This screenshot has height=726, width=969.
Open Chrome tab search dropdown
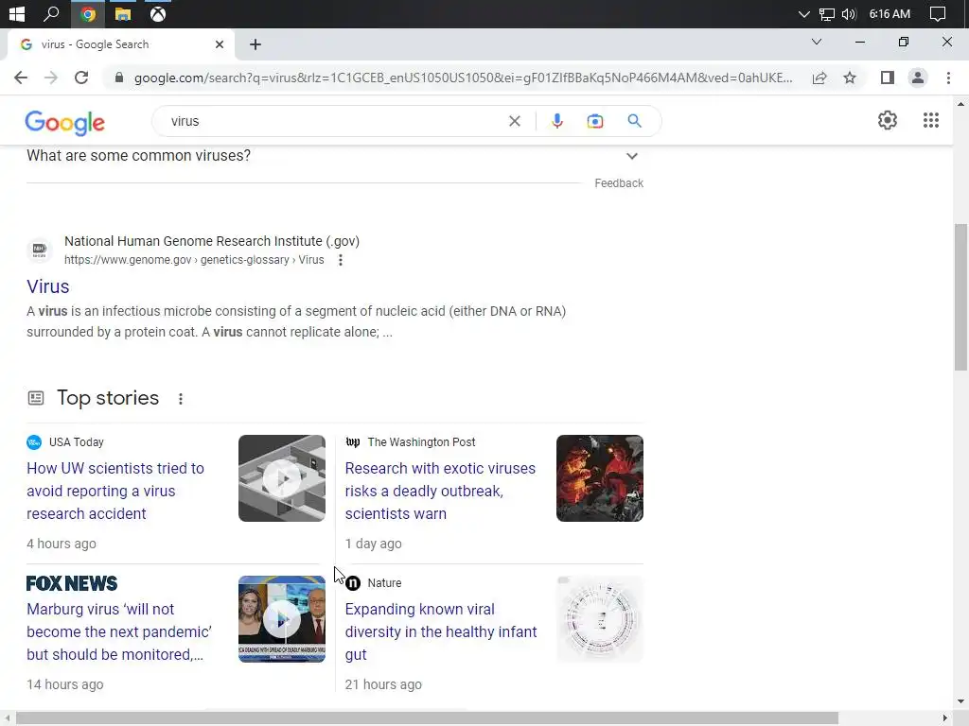click(817, 42)
